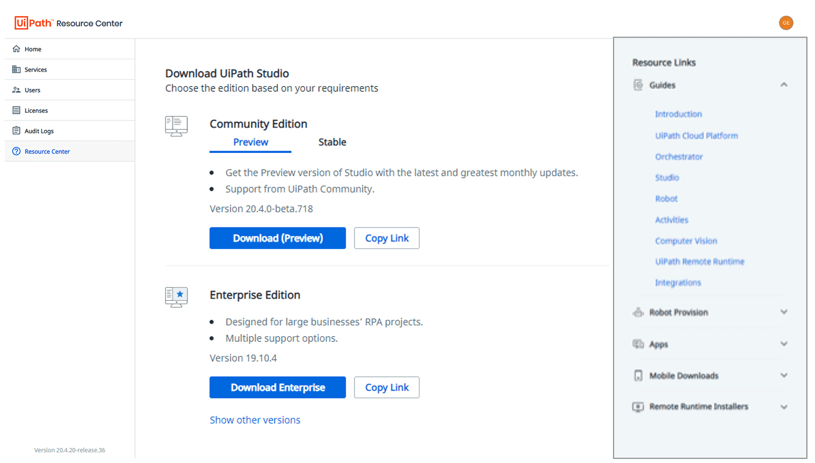Screen dimensions: 815x463
Task: Expand the Apps section chevron
Action: click(784, 344)
